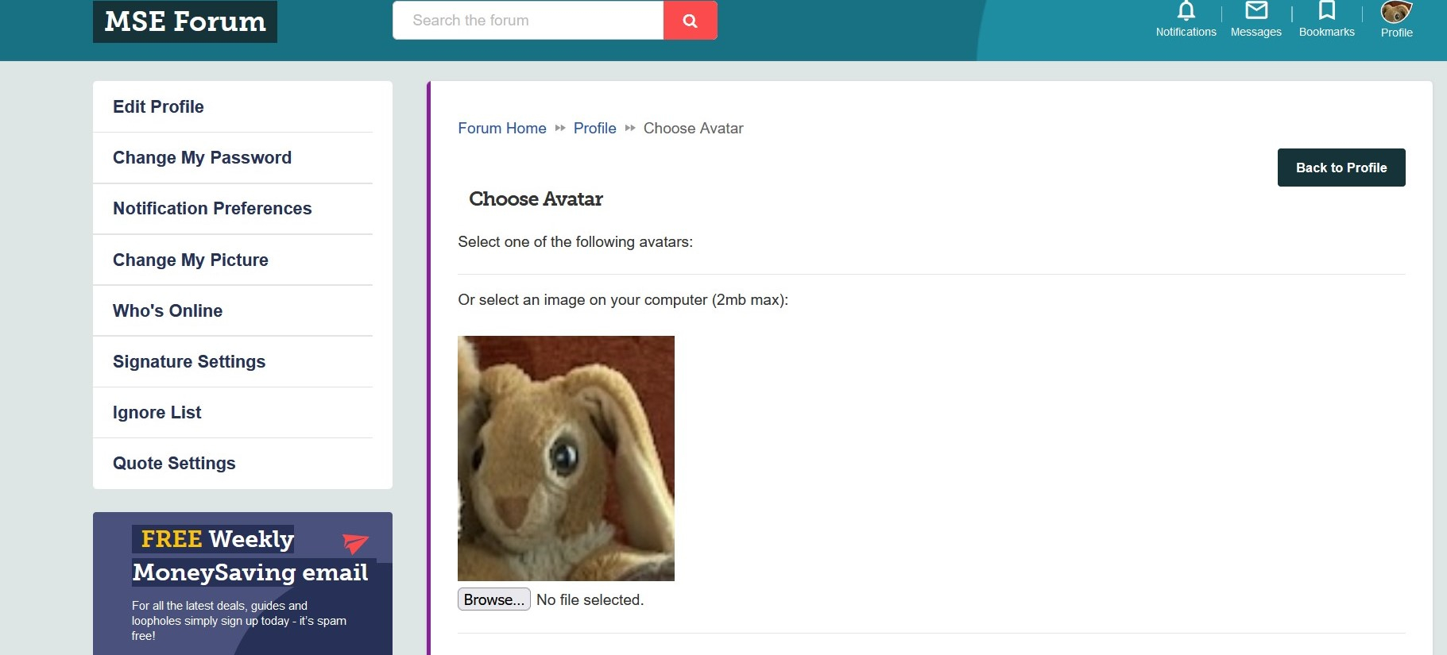Follow Profile breadcrumb link

point(594,128)
